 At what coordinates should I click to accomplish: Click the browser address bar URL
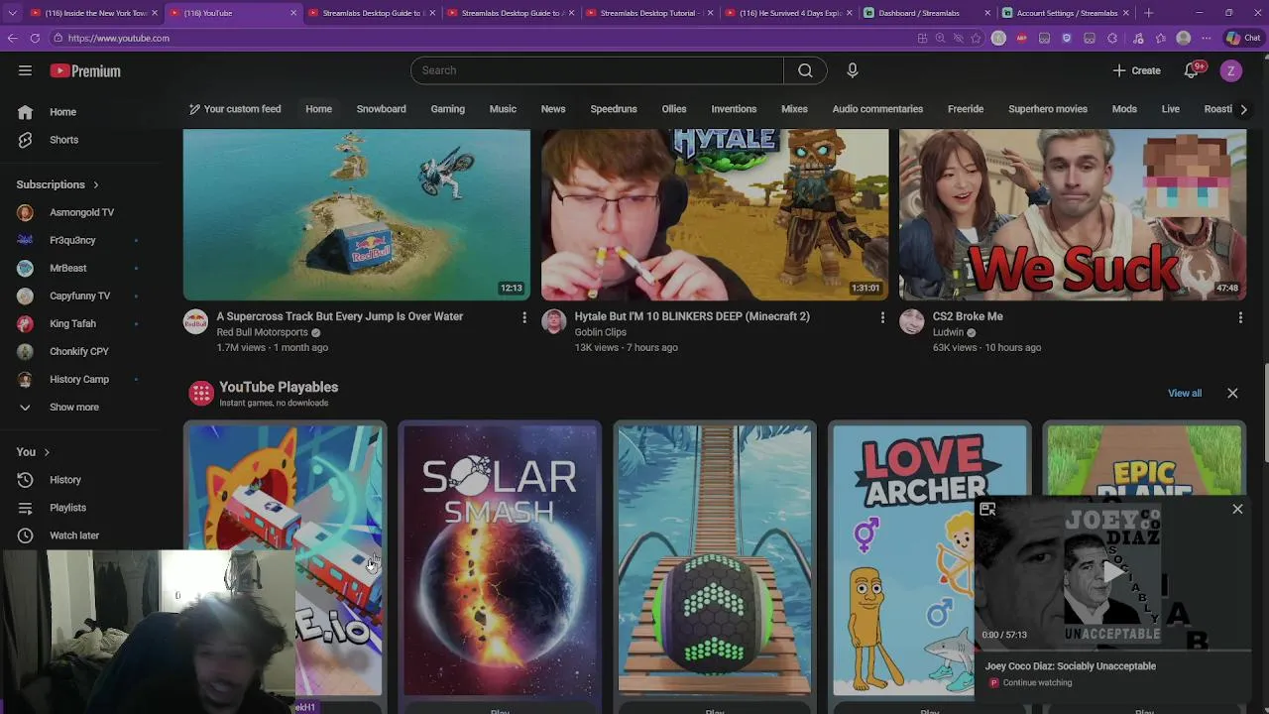coord(119,38)
